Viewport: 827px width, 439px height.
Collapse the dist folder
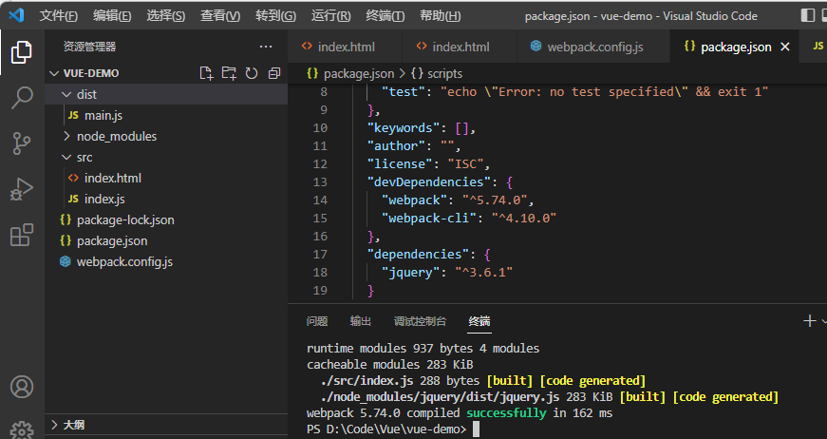click(66, 94)
